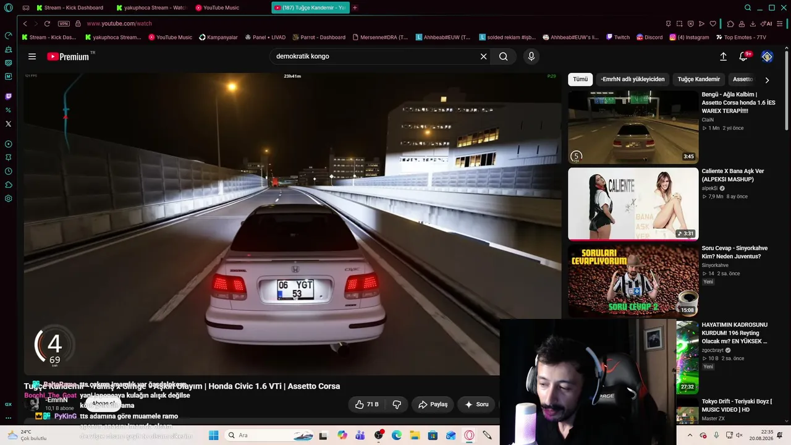
Task: Switch to the 'Stream - Kick Dashboard' tab
Action: (x=69, y=7)
